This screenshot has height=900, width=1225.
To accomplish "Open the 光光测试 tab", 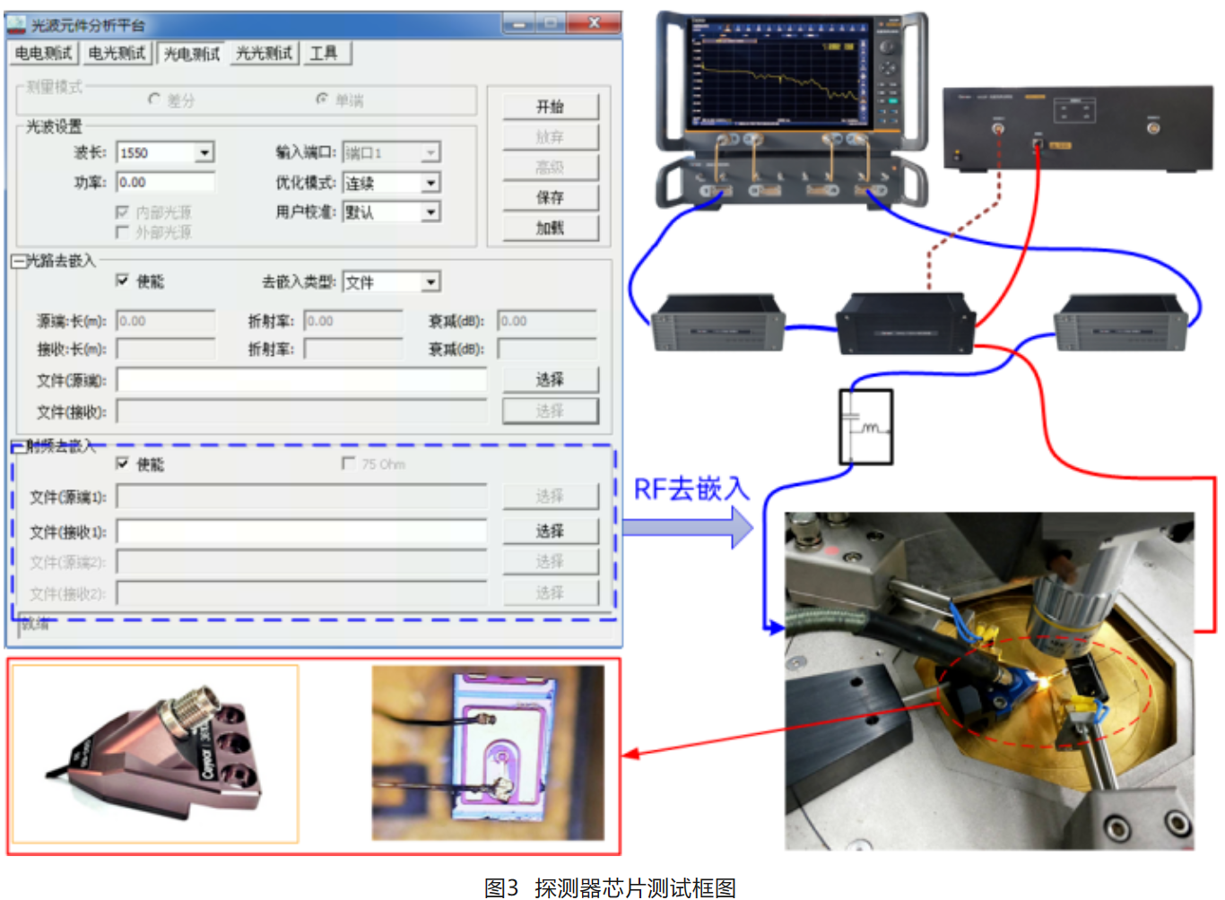I will (x=264, y=54).
